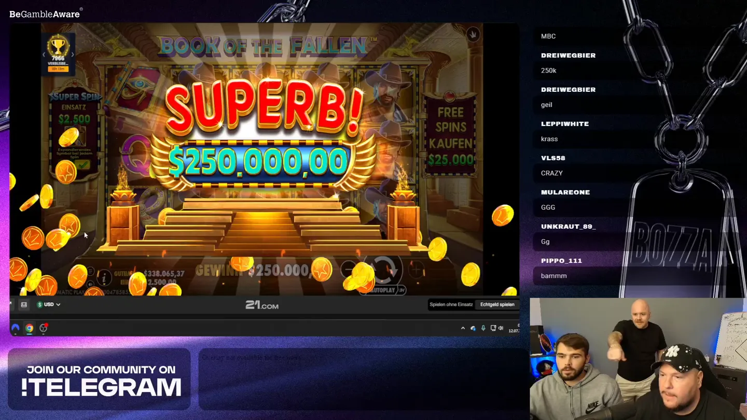Click chat username LEPPIWHITE
747x420 pixels.
564,124
